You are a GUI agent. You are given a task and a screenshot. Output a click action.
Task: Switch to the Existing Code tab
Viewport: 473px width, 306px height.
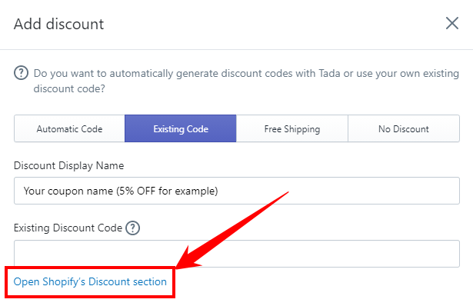coord(181,128)
